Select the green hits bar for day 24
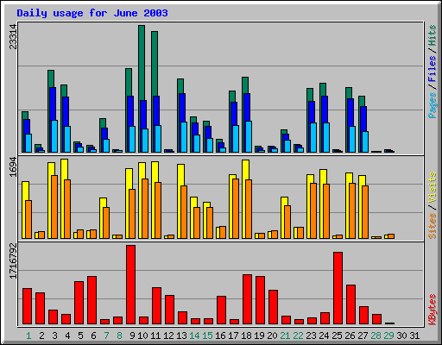The image size is (442, 345). click(x=323, y=90)
